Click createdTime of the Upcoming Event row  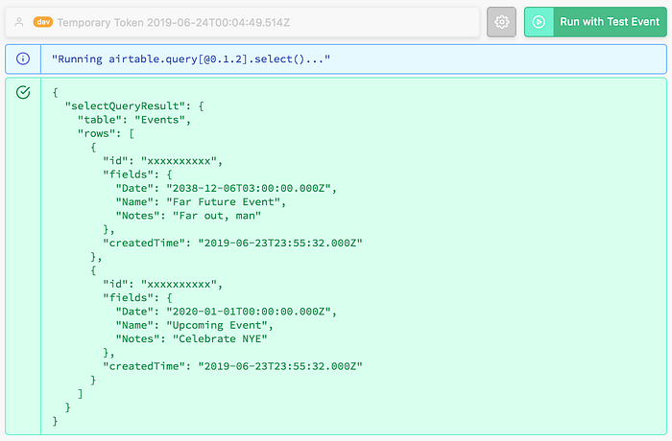point(232,366)
